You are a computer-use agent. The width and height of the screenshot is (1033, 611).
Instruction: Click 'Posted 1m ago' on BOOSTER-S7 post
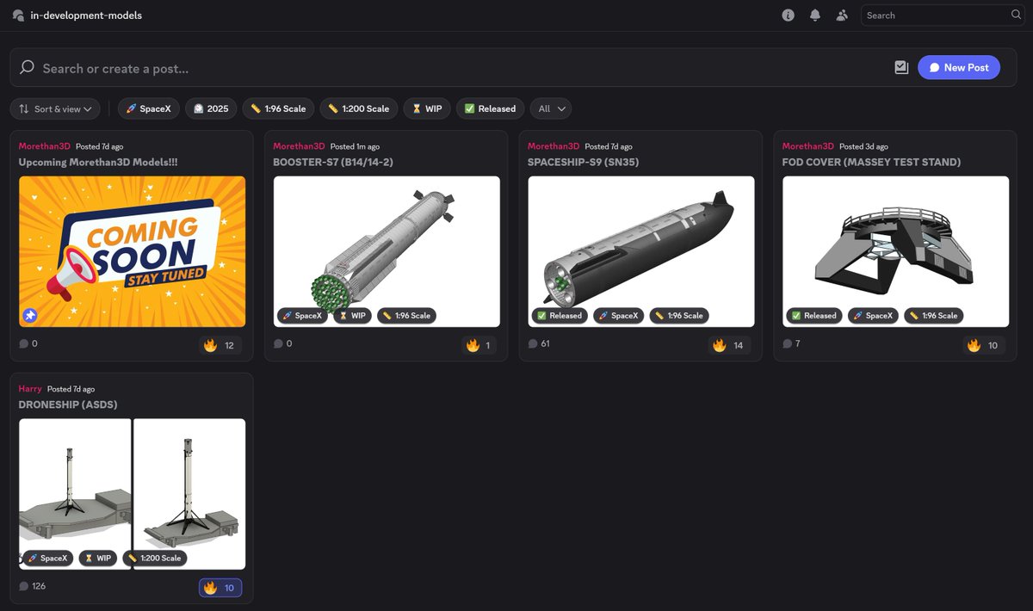tap(355, 146)
